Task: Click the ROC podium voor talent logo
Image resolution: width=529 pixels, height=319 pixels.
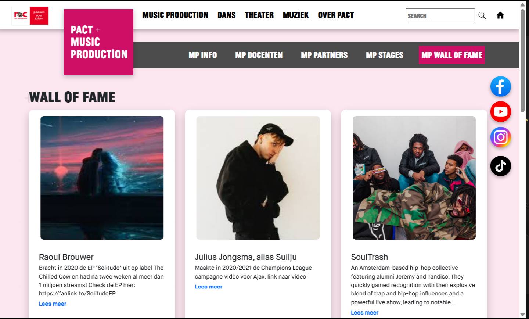Action: point(30,15)
